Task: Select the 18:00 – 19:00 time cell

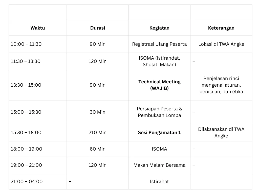Action: pyautogui.click(x=26, y=149)
